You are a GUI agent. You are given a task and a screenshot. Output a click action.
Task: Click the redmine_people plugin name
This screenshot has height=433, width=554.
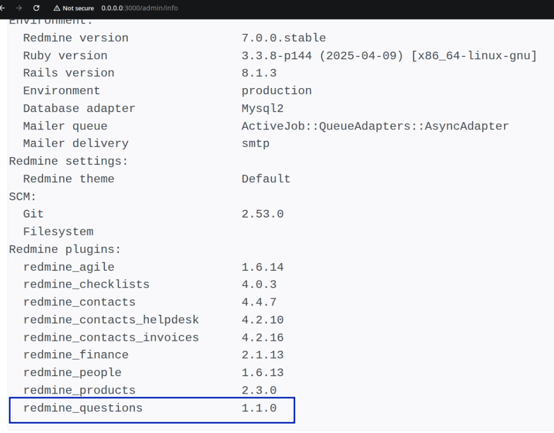[72, 372]
